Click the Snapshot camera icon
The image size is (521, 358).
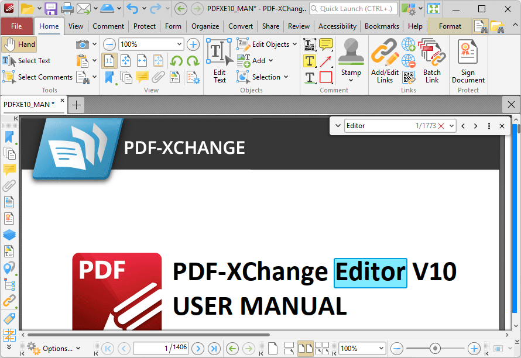point(82,44)
